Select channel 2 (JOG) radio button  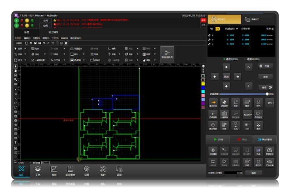pyautogui.click(x=245, y=59)
